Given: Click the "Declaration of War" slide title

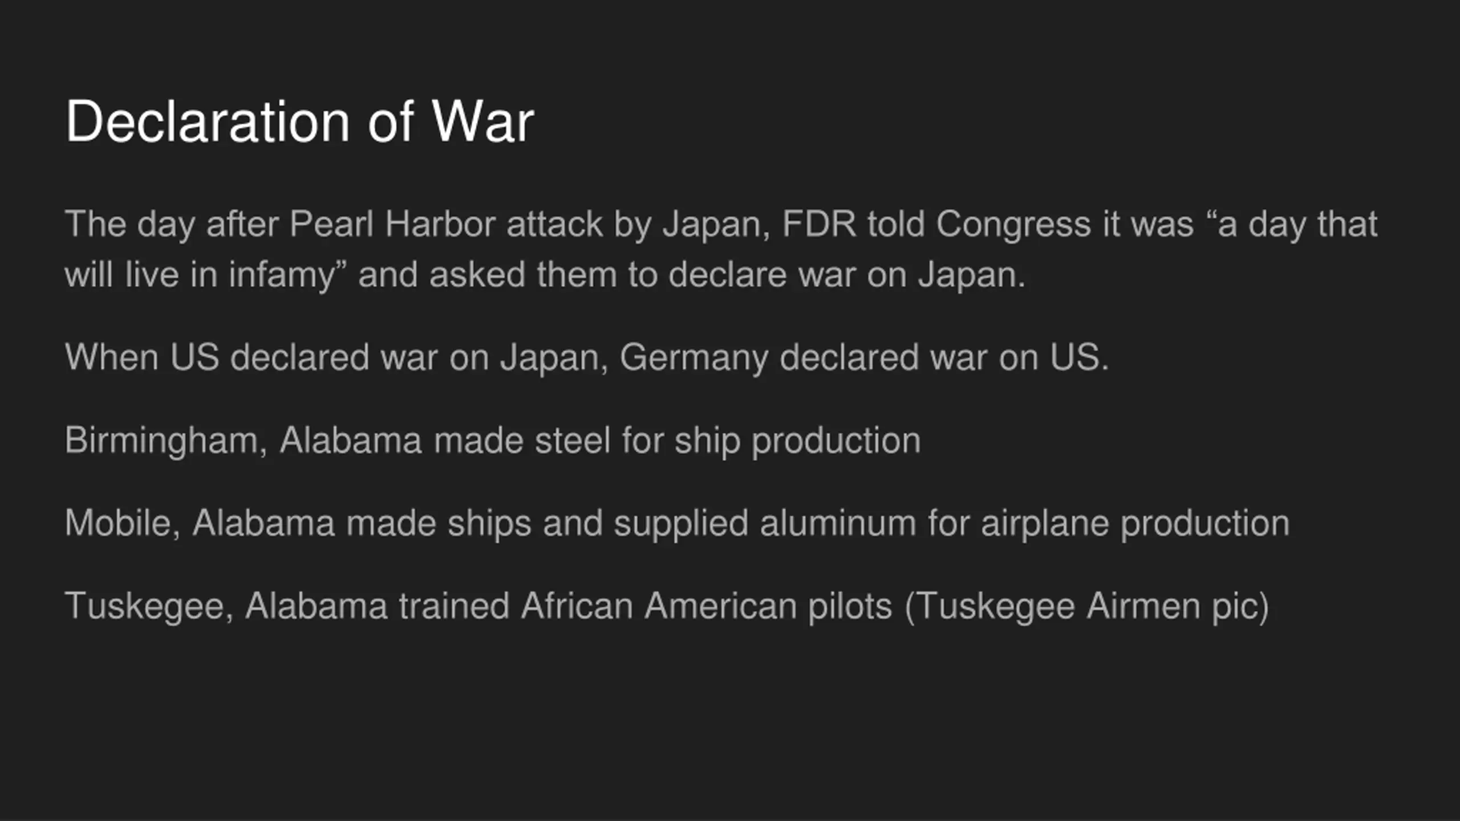Looking at the screenshot, I should pos(299,121).
